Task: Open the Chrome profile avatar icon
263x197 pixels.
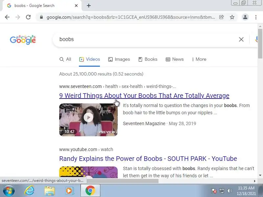Action: (x=245, y=17)
